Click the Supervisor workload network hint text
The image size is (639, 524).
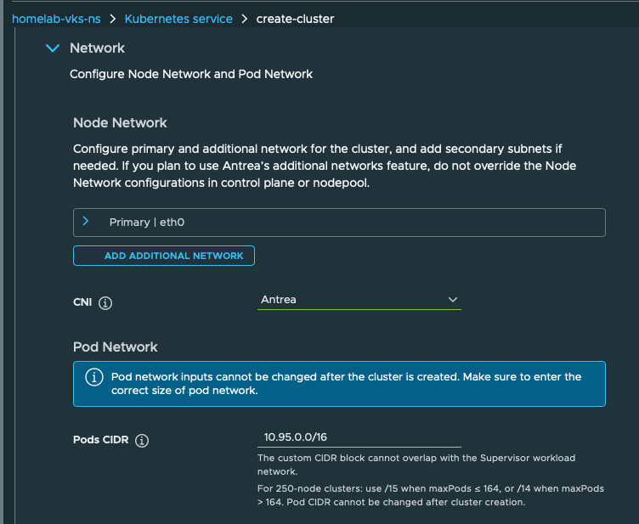click(x=416, y=465)
